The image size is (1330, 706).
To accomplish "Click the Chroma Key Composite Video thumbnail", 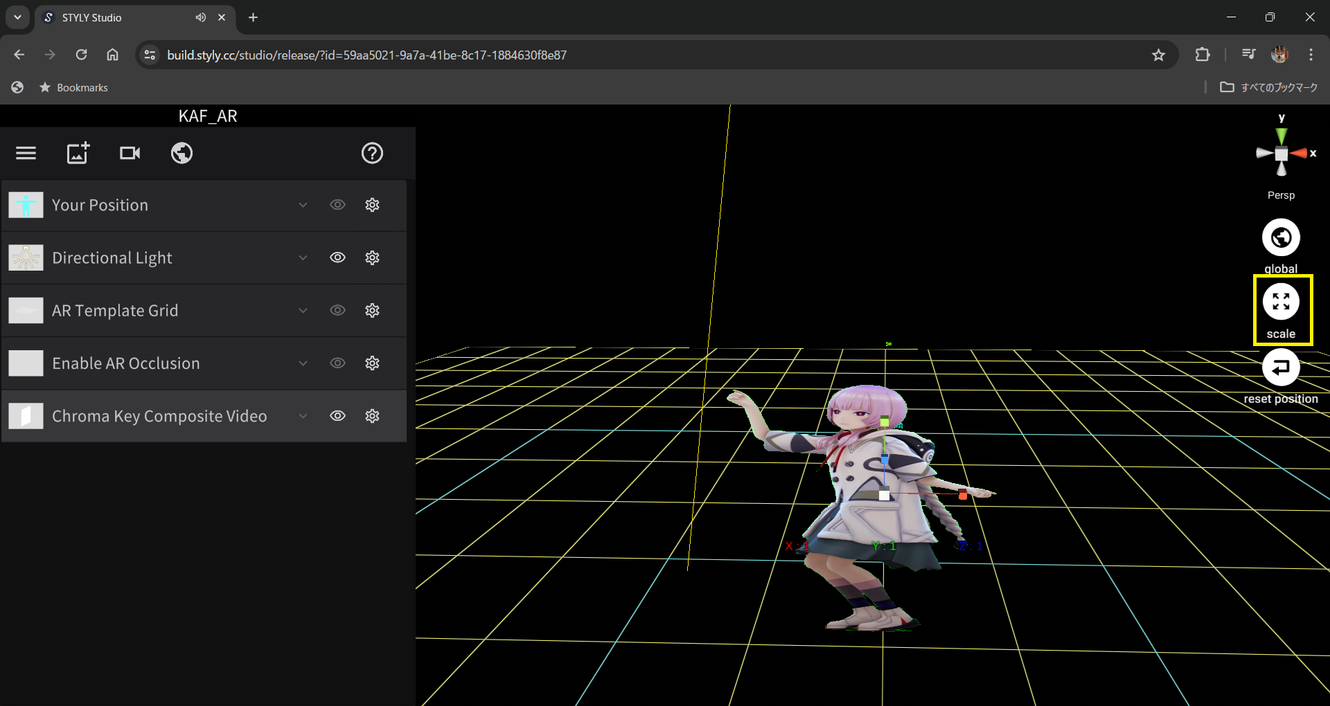I will click(x=26, y=415).
